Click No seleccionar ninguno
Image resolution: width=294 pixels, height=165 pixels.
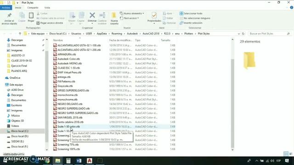[x=195, y=18]
